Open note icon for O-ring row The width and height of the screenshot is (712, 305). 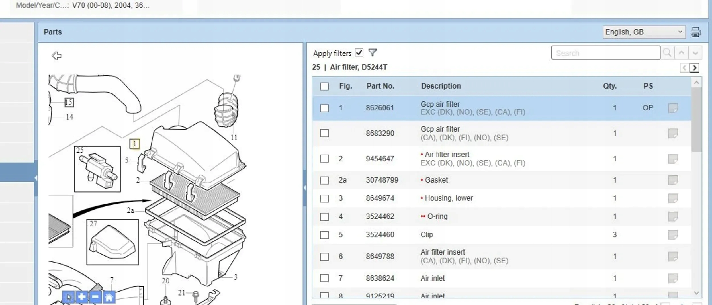673,216
